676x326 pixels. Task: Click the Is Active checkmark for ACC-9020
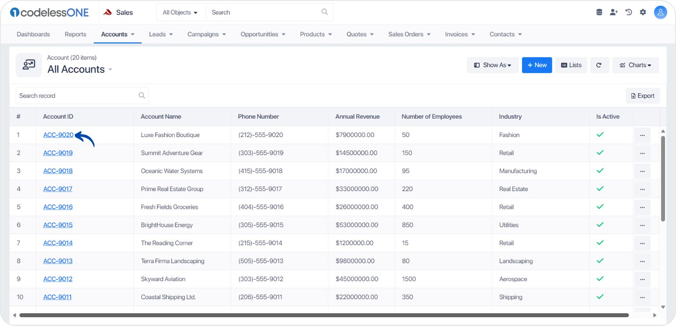coord(599,134)
